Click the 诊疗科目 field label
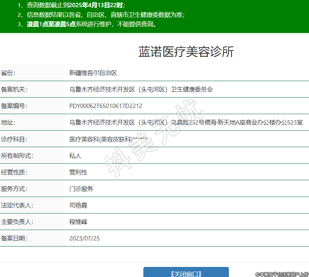 click(14, 139)
